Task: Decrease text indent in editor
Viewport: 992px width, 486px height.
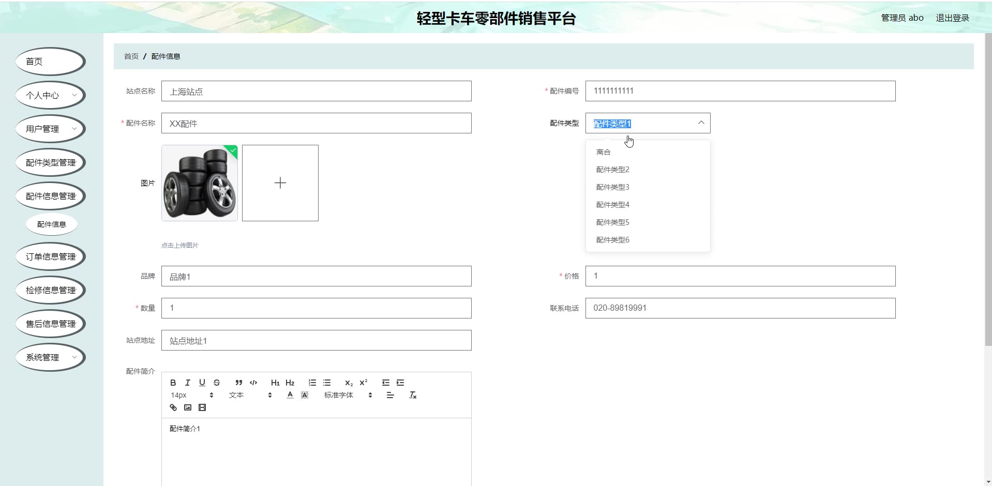Action: pos(386,383)
